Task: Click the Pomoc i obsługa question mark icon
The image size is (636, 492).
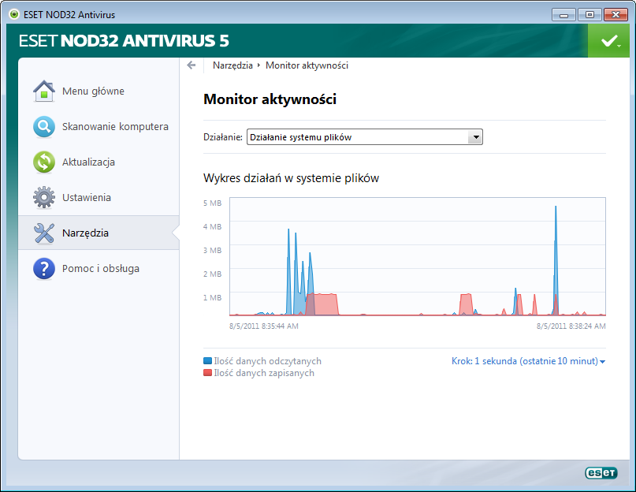Action: coord(44,268)
